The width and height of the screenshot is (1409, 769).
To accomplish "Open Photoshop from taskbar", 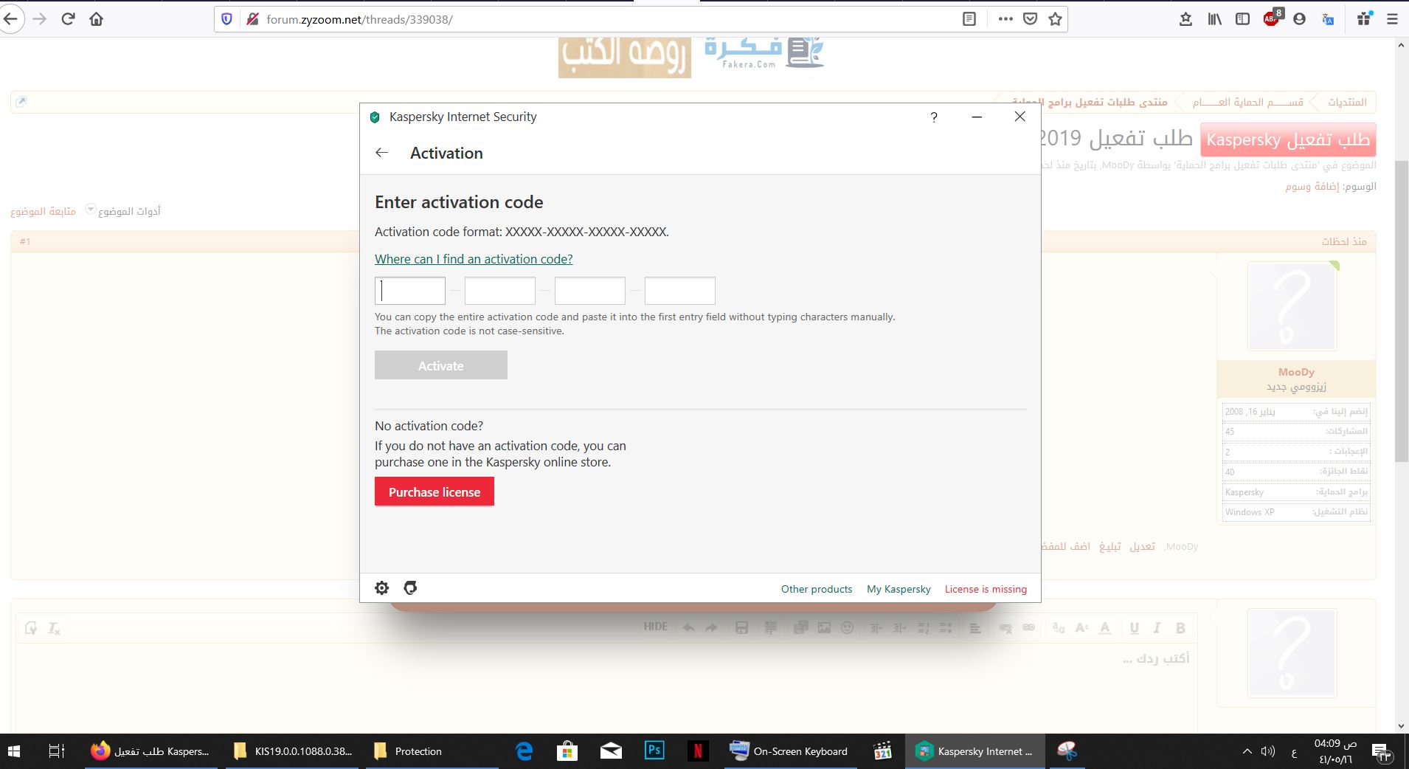I will tap(654, 751).
